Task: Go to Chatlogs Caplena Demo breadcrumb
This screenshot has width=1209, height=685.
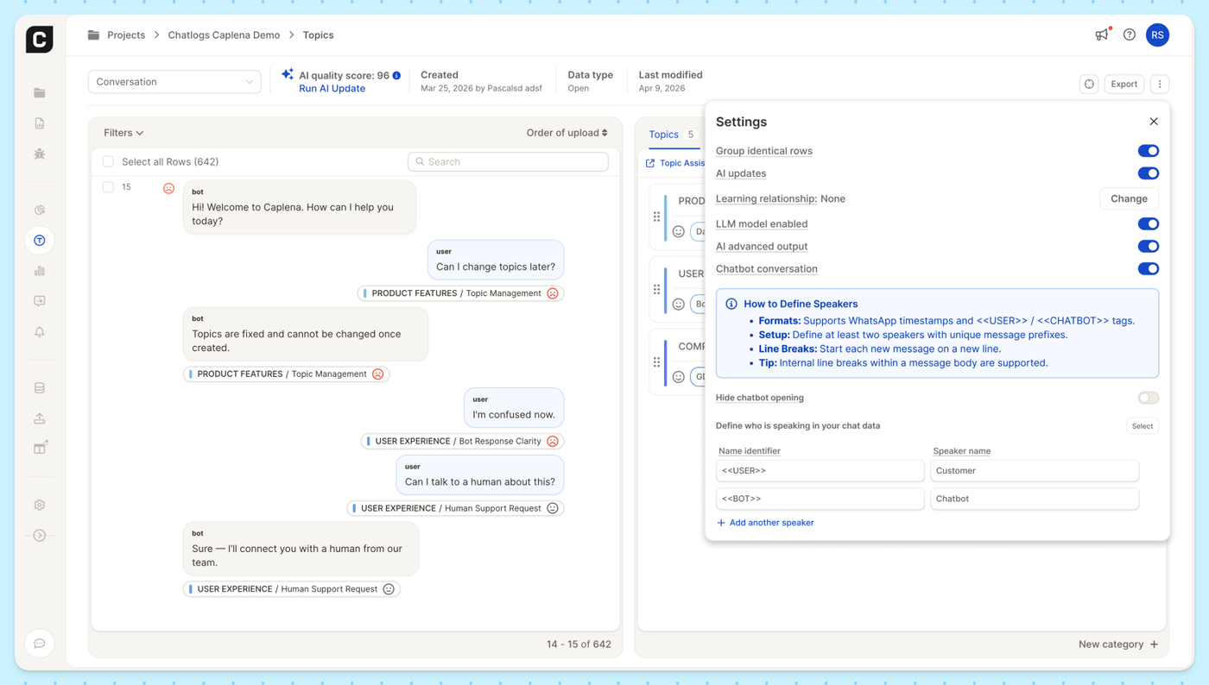Action: click(224, 35)
